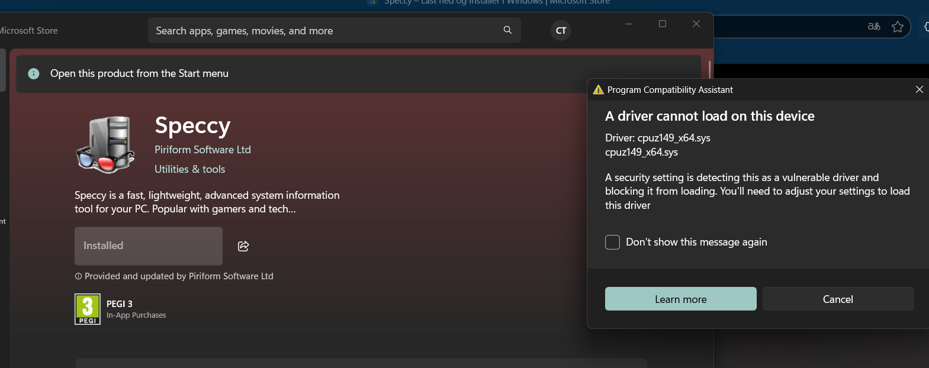
Task: Click the Installed button for Speccy
Action: coord(149,246)
